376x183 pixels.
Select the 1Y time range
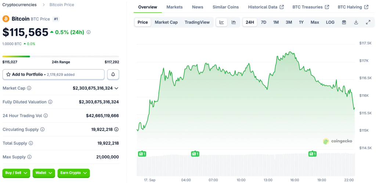[x=301, y=22]
